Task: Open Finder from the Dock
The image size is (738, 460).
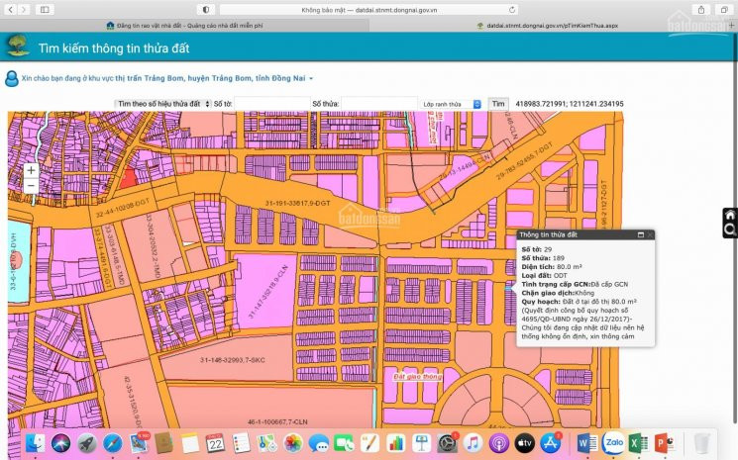Action: click(35, 443)
